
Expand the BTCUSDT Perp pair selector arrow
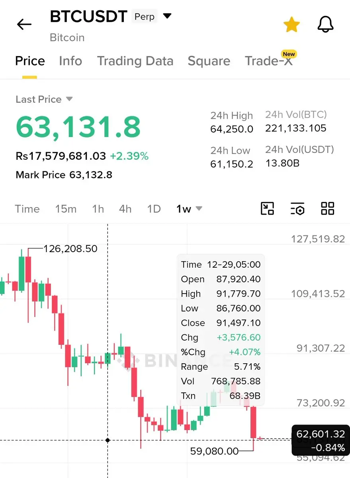pos(167,16)
